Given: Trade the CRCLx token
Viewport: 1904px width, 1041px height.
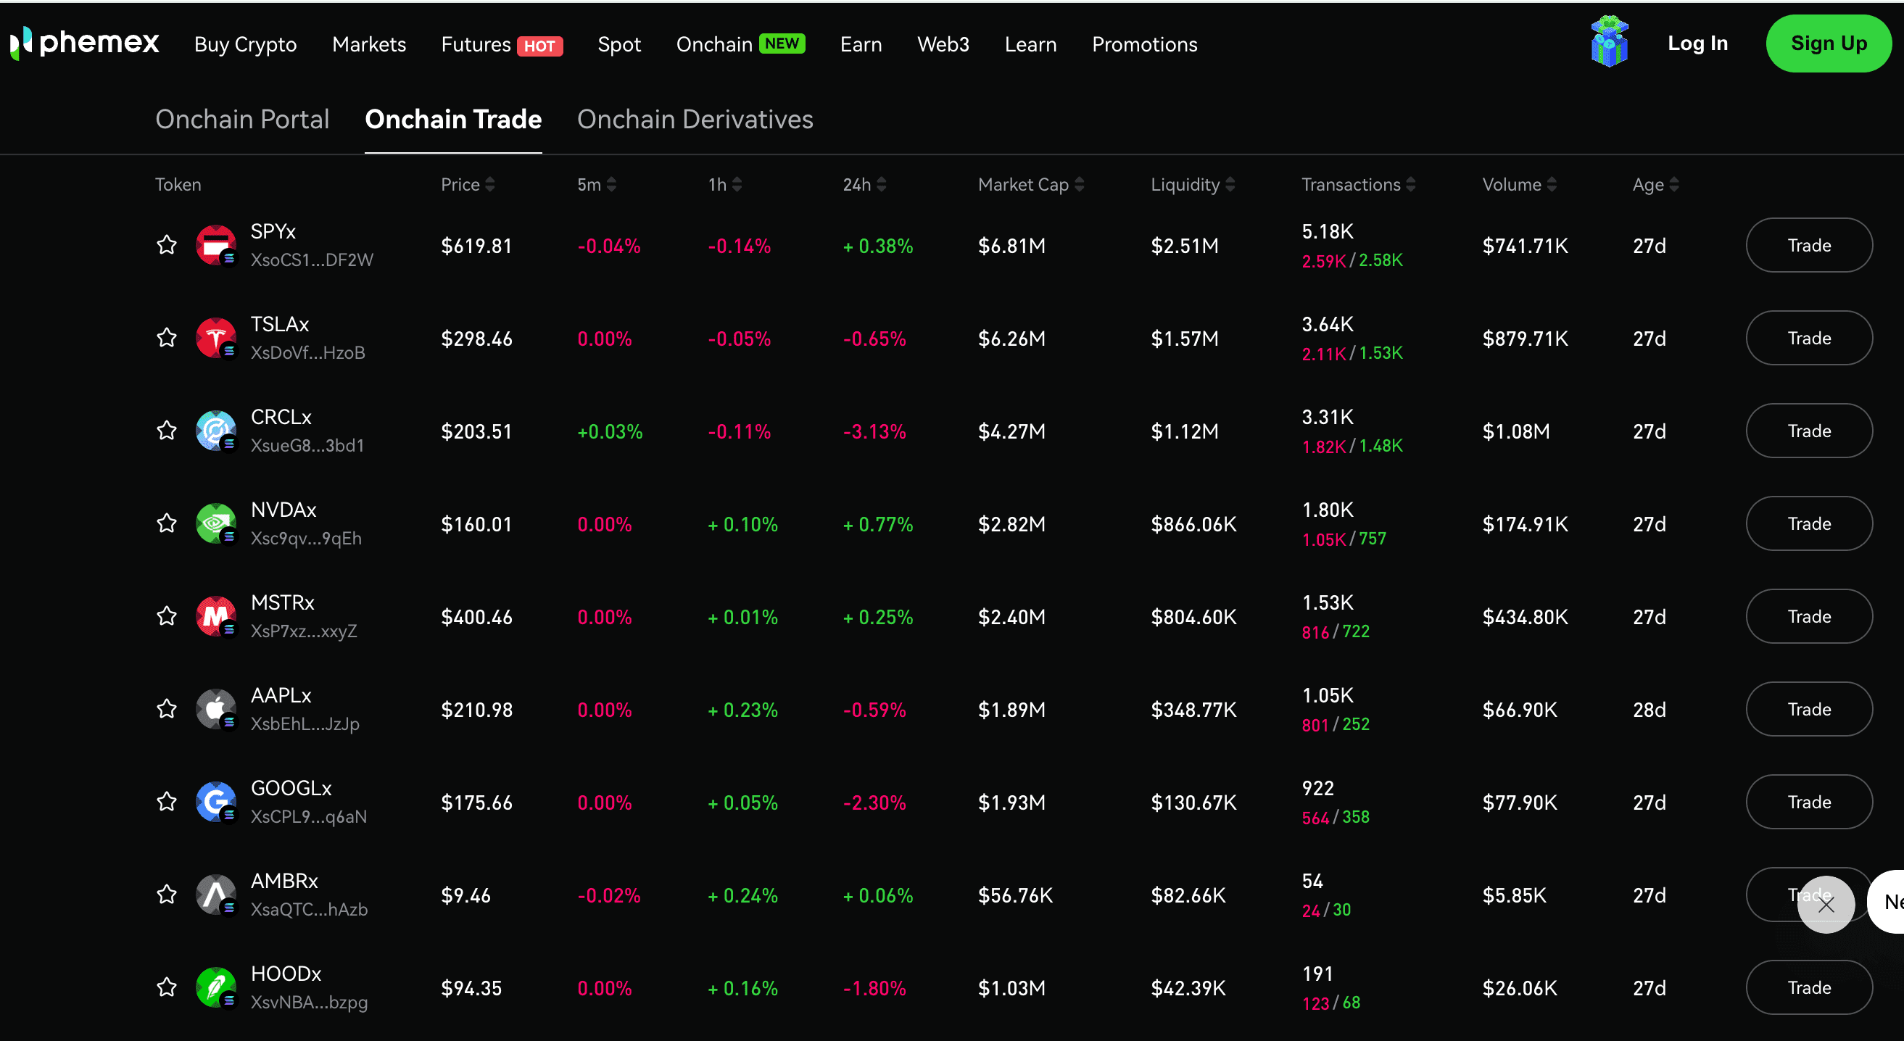Looking at the screenshot, I should click(x=1808, y=431).
